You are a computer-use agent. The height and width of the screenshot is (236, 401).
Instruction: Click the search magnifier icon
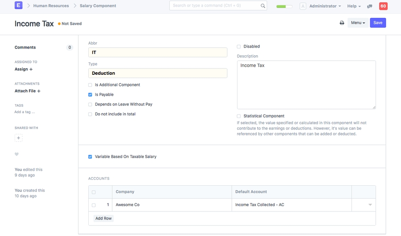click(263, 6)
